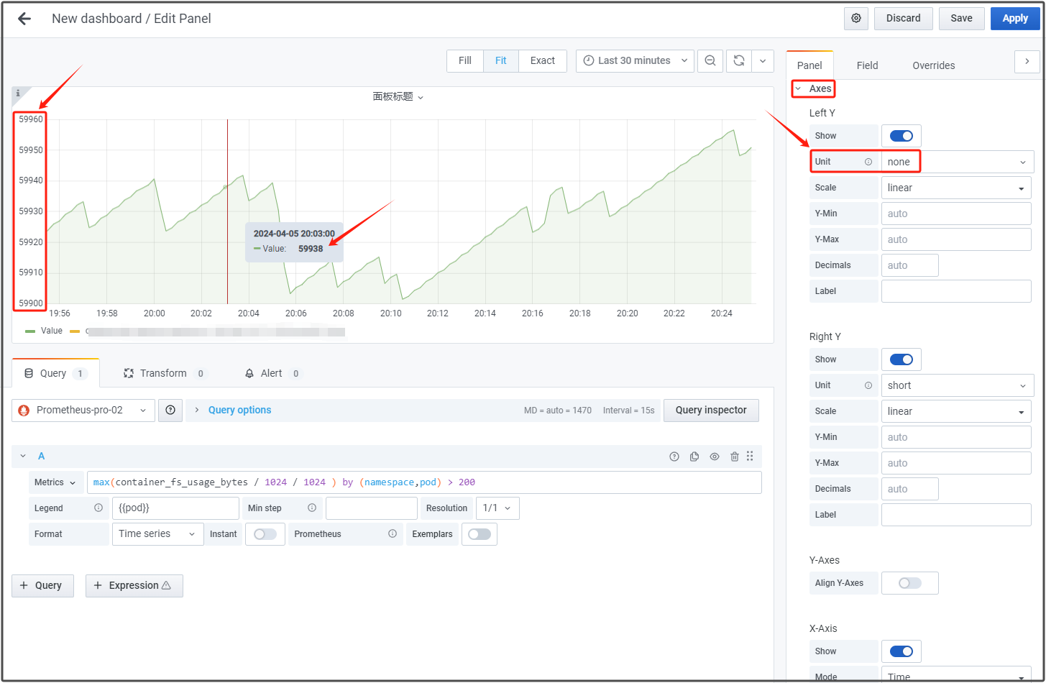The height and width of the screenshot is (683, 1046).
Task: Delete query A using the trash icon
Action: tap(734, 457)
